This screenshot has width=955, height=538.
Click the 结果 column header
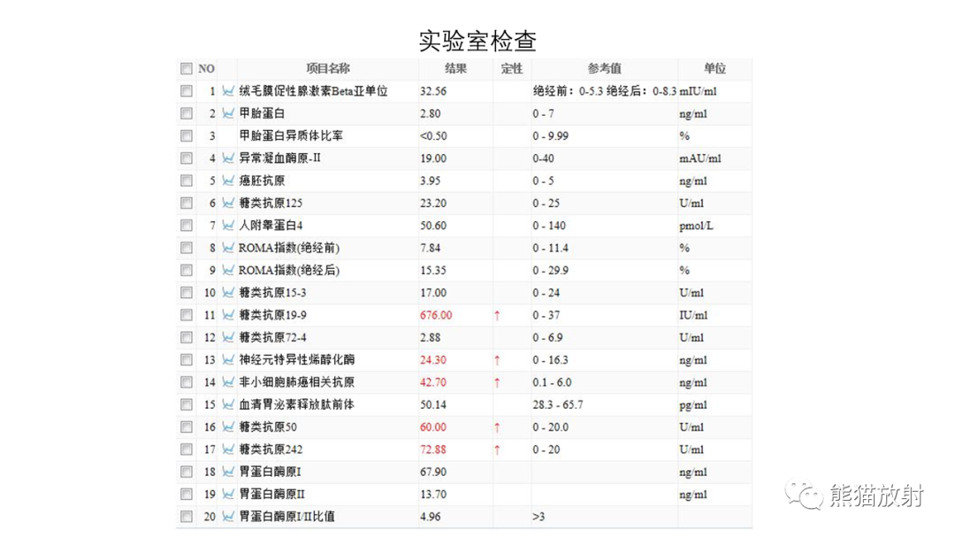point(455,68)
